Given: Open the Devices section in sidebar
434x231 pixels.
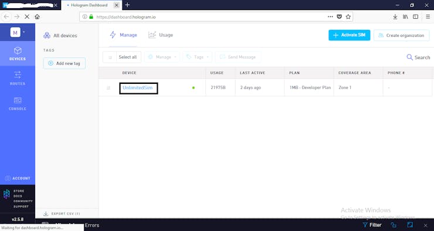Looking at the screenshot, I should (x=18, y=53).
